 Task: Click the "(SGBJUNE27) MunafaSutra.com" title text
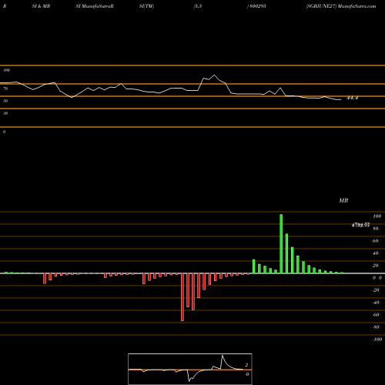click(x=341, y=6)
